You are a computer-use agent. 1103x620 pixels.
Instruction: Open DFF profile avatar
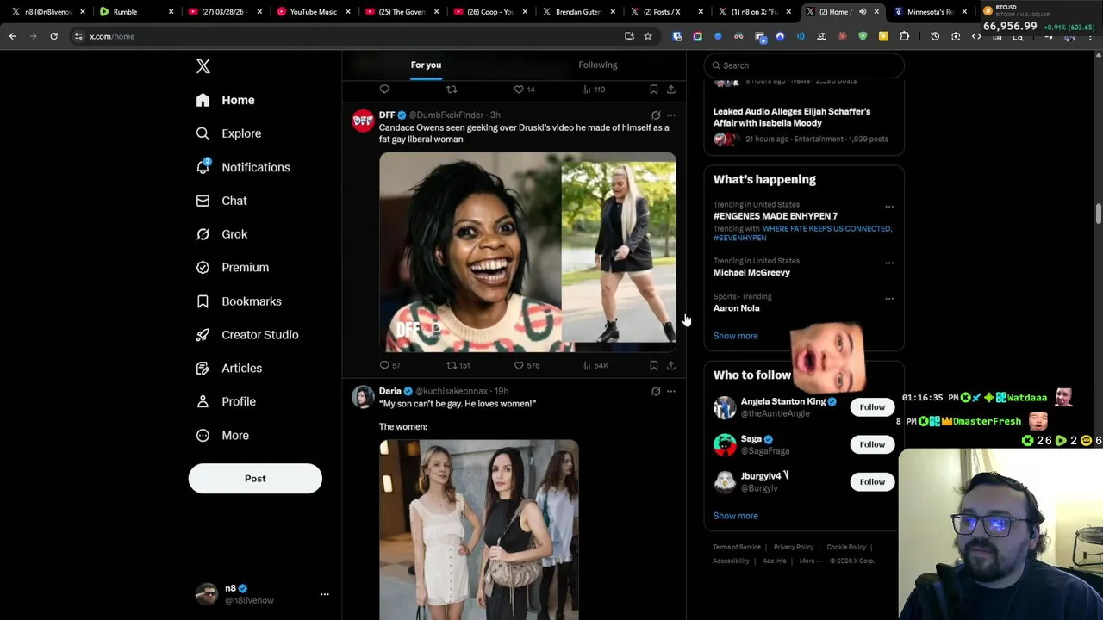point(363,121)
